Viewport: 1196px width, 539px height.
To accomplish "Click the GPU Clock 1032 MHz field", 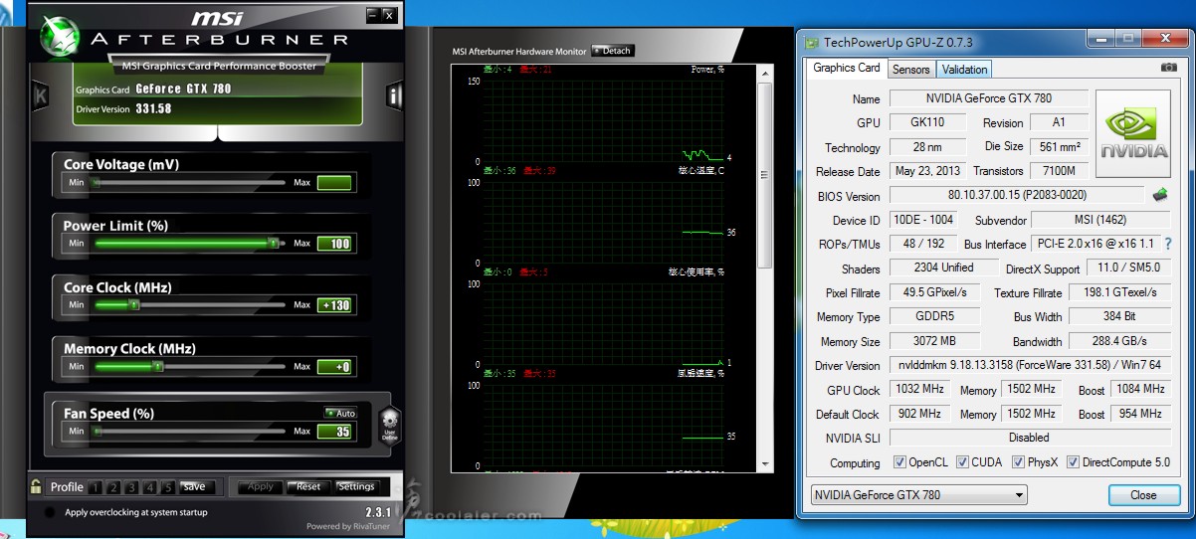I will (x=919, y=390).
